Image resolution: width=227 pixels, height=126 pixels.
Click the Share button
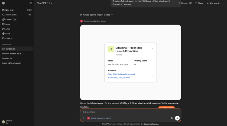[x=199, y=3]
